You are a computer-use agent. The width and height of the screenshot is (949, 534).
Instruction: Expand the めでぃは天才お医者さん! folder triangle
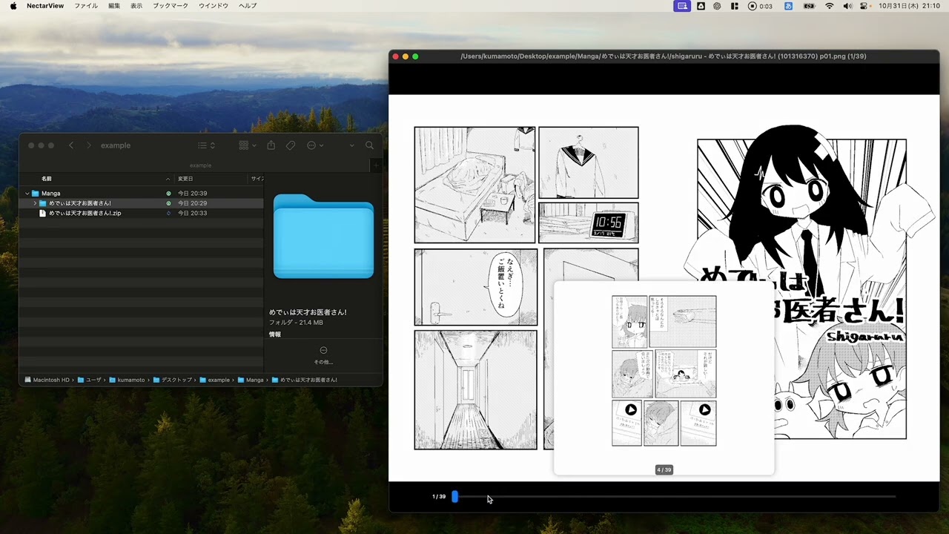35,203
